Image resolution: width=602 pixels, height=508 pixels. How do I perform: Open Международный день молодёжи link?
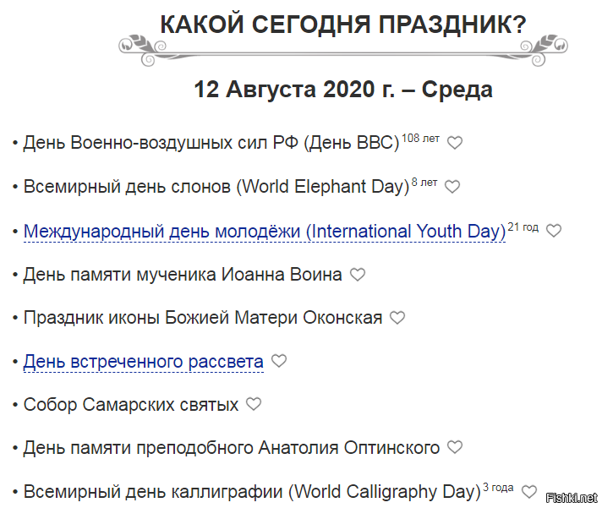(264, 231)
